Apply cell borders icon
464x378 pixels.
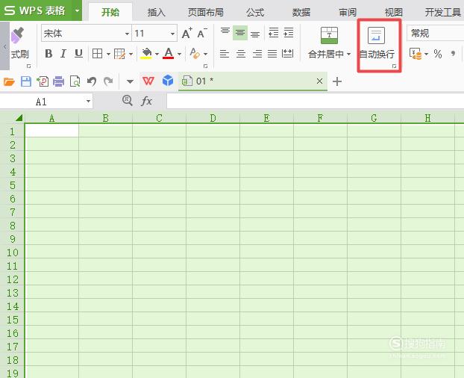pos(98,54)
